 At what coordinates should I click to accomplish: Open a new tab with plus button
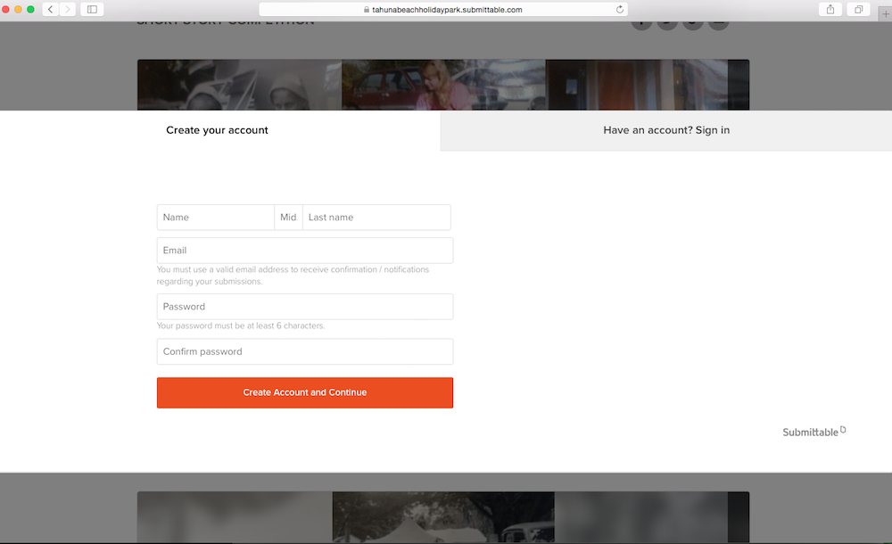click(885, 13)
